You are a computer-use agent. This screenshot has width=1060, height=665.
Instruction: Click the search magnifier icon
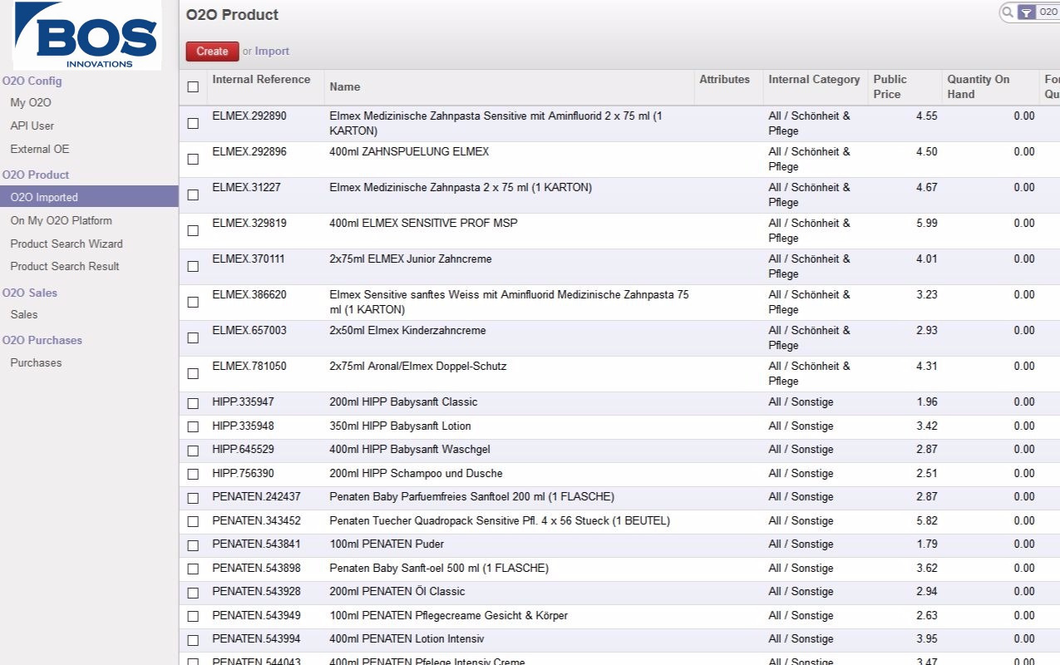tap(1008, 12)
